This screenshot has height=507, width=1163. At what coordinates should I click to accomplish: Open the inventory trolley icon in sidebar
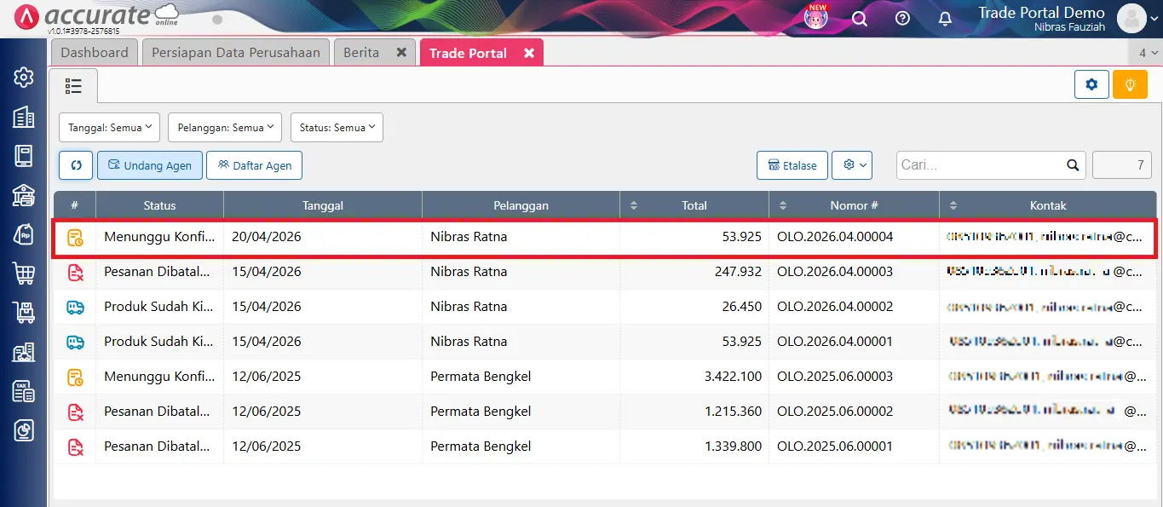click(x=24, y=313)
